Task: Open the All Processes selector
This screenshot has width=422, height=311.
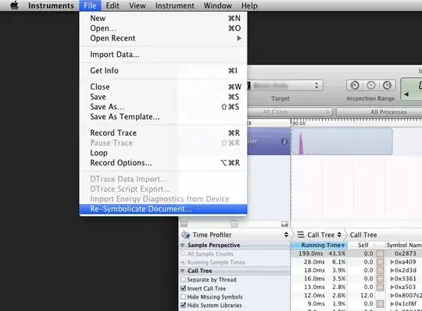Action: (379, 112)
